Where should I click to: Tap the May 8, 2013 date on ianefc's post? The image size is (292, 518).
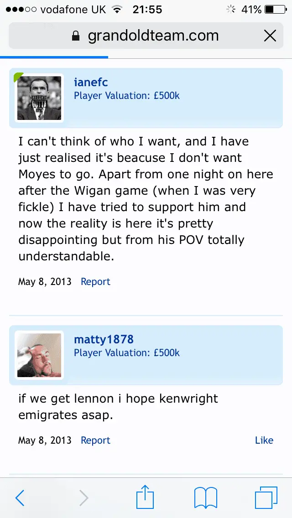(x=45, y=282)
